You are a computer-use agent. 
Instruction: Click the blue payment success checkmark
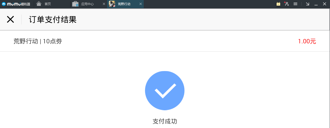tap(165, 91)
